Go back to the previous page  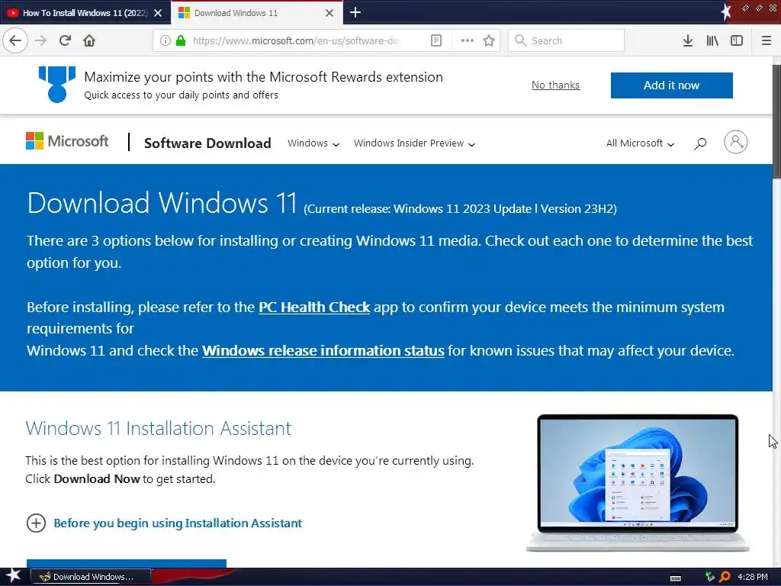click(15, 40)
